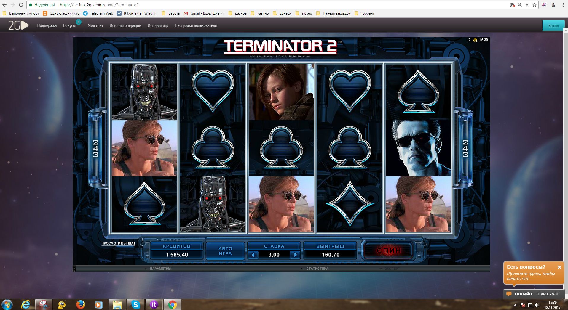The image size is (568, 310).
Task: Click the game help question mark
Action: pyautogui.click(x=469, y=40)
